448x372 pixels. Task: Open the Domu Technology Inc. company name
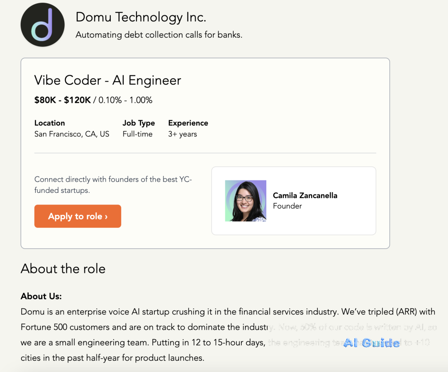[x=141, y=17]
